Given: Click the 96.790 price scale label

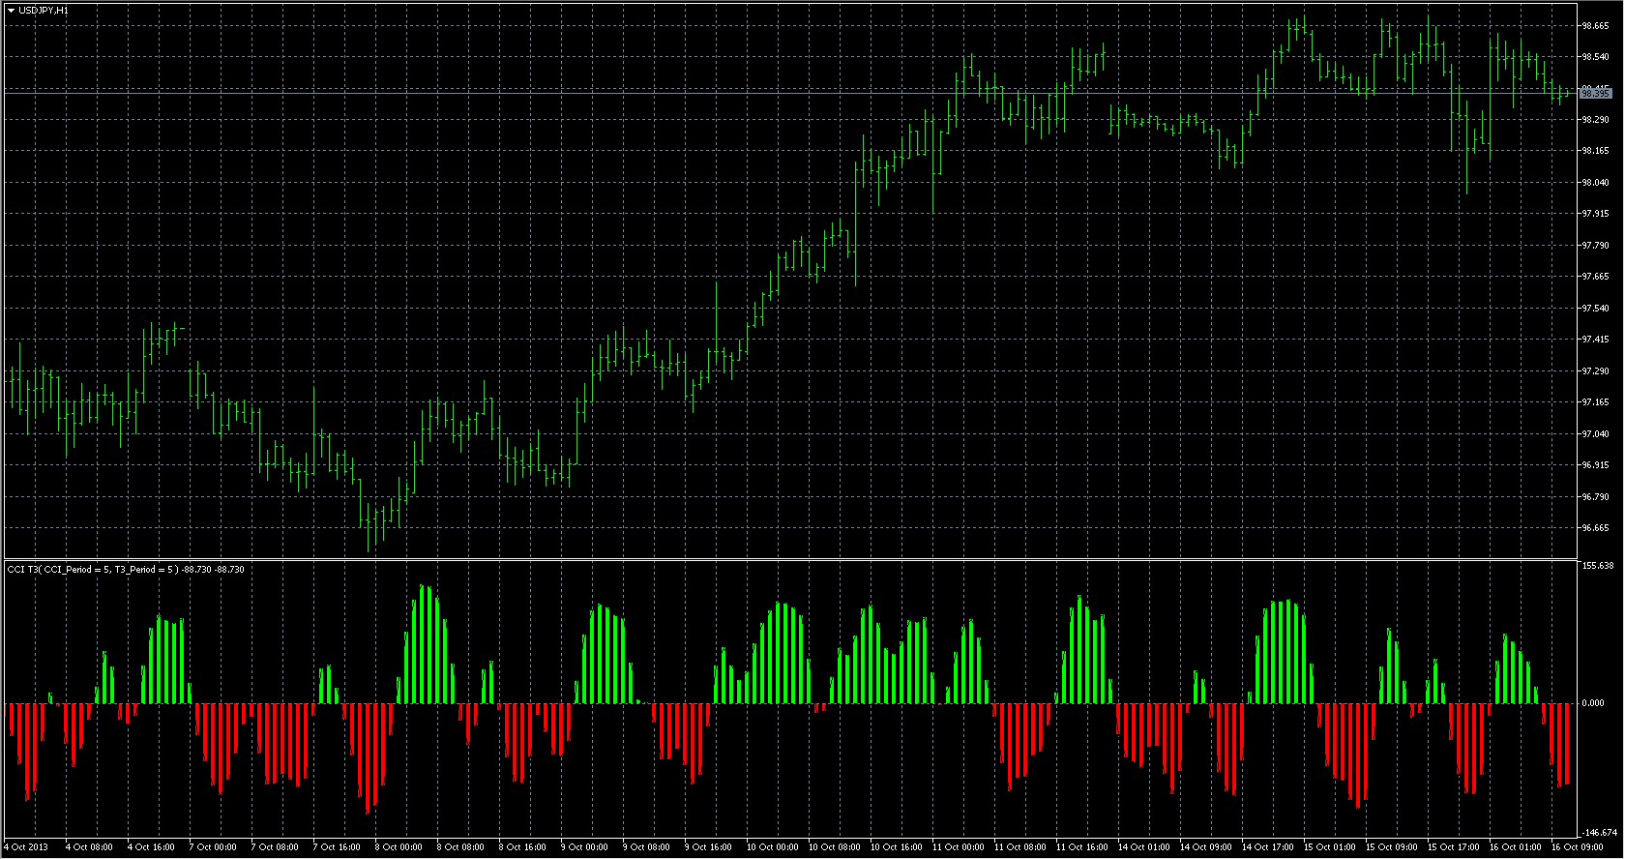Looking at the screenshot, I should coord(1594,497).
